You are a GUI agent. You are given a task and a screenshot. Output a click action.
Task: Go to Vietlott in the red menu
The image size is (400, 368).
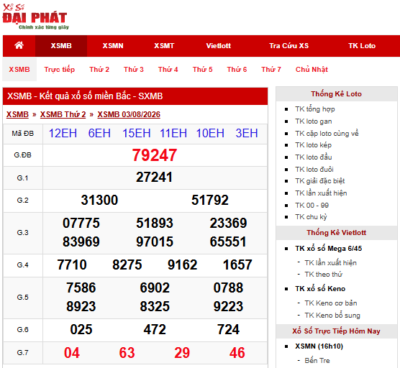click(219, 46)
